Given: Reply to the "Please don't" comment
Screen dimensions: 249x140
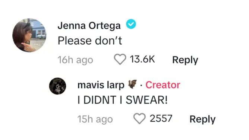Looking at the screenshot, I should pyautogui.click(x=185, y=60).
